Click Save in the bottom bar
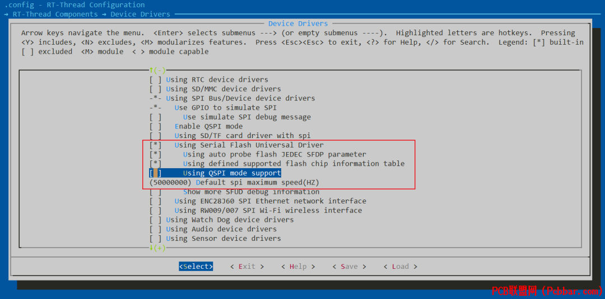Image resolution: width=605 pixels, height=299 pixels. (349, 266)
